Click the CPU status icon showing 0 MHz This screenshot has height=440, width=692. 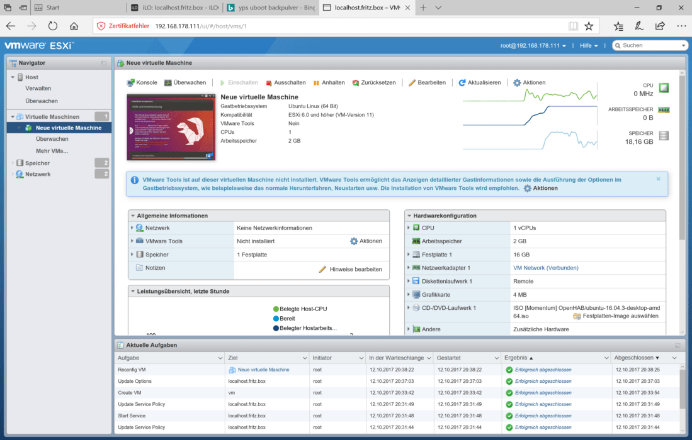click(x=663, y=88)
